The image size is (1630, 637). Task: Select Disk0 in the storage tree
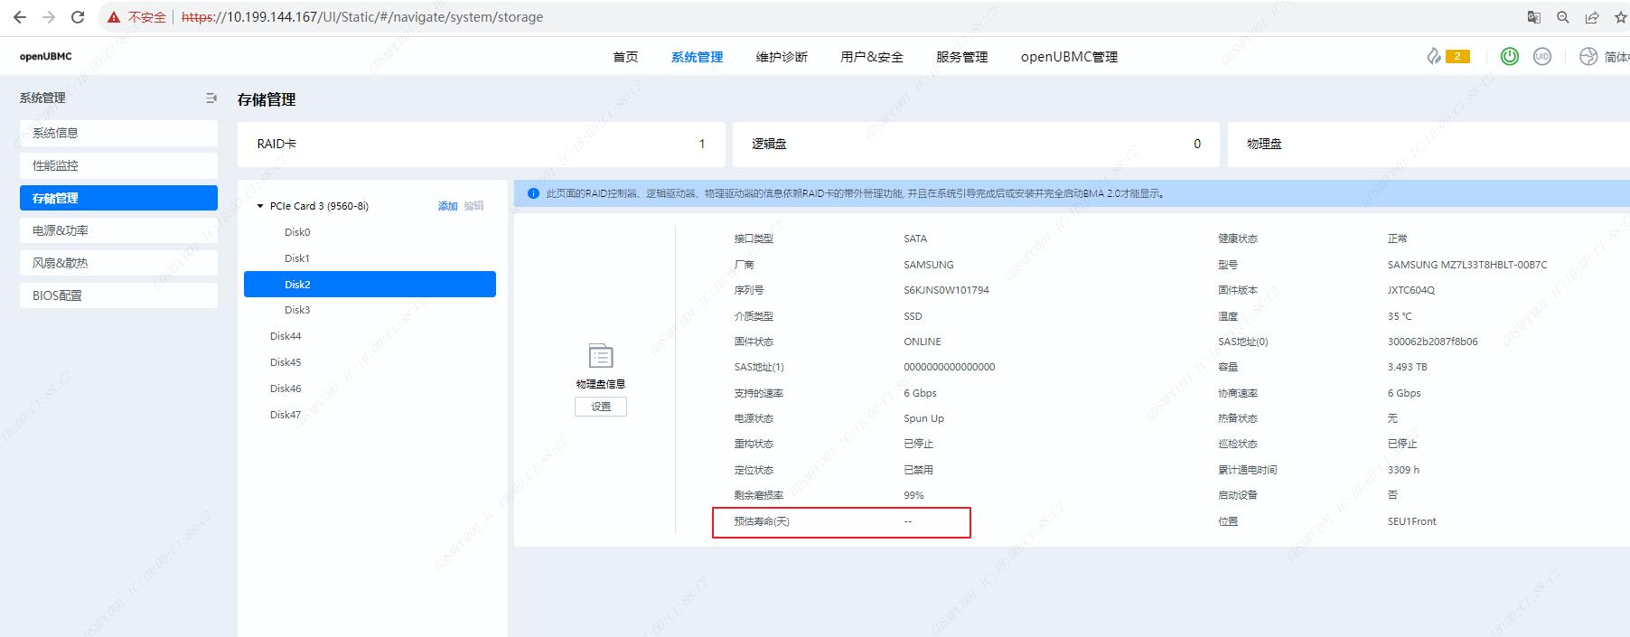tap(297, 232)
